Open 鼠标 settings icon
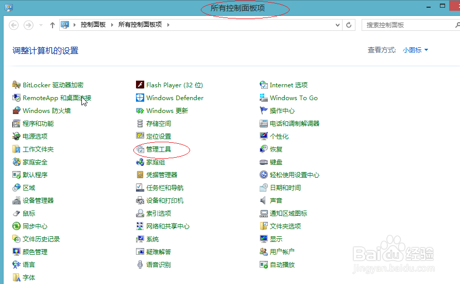This screenshot has height=284, width=460. (16, 214)
